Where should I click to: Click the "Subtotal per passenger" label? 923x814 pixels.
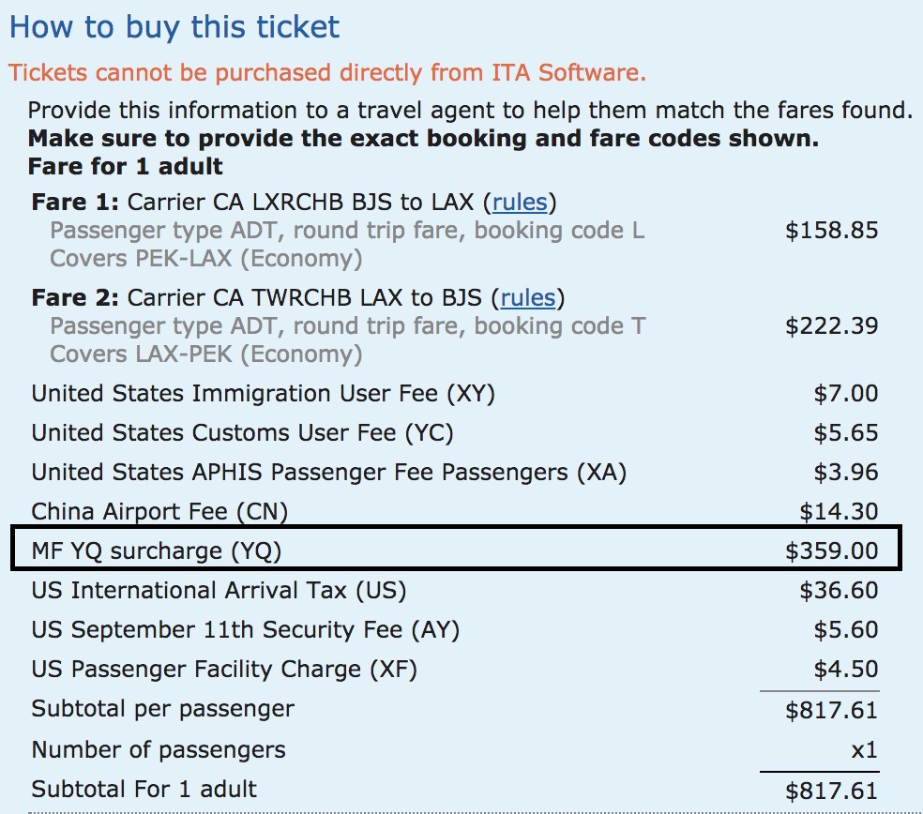[x=162, y=709]
